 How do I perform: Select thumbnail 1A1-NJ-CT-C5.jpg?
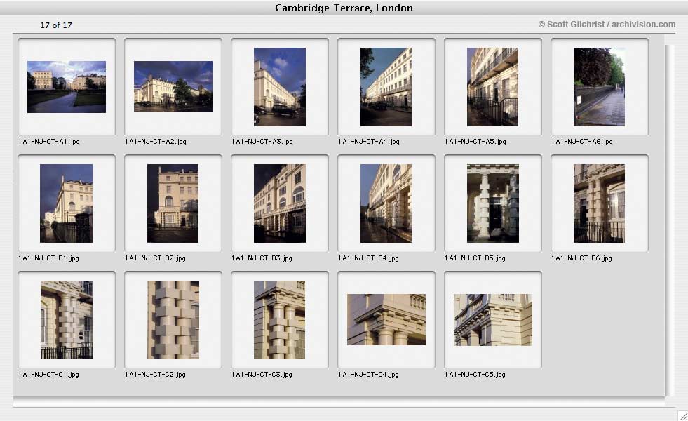point(493,319)
